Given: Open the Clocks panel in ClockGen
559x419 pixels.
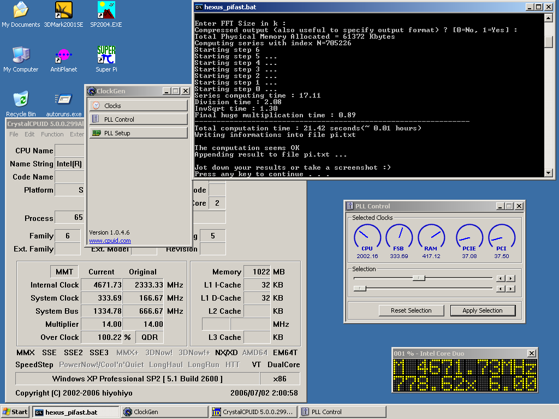Looking at the screenshot, I should [x=138, y=106].
